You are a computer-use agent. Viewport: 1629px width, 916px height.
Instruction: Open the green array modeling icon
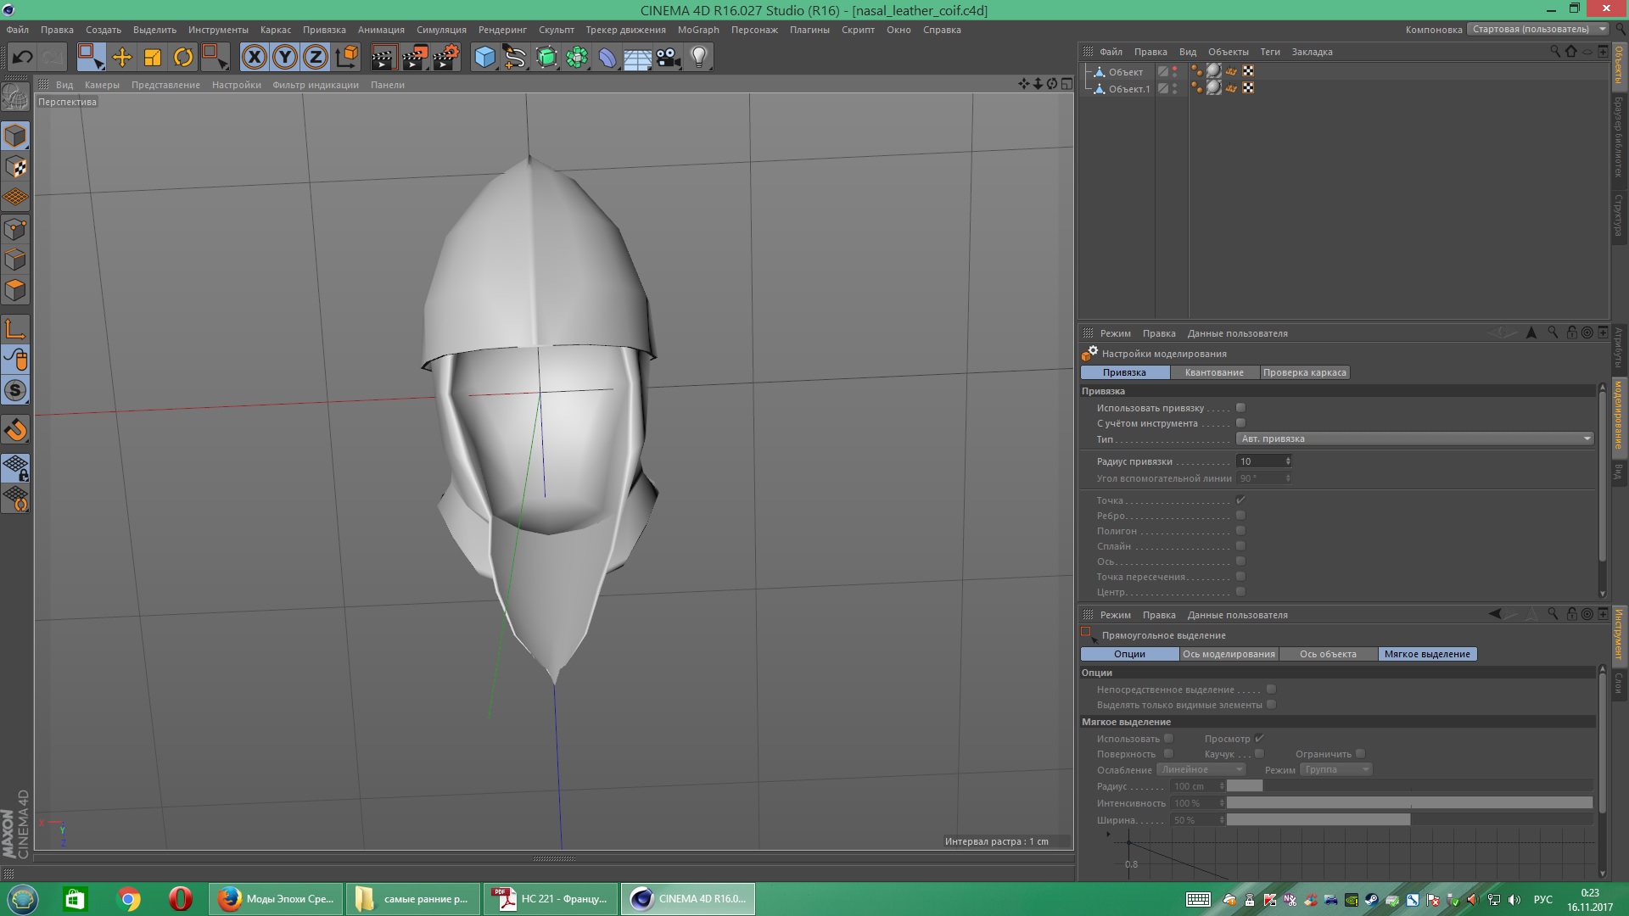(577, 58)
